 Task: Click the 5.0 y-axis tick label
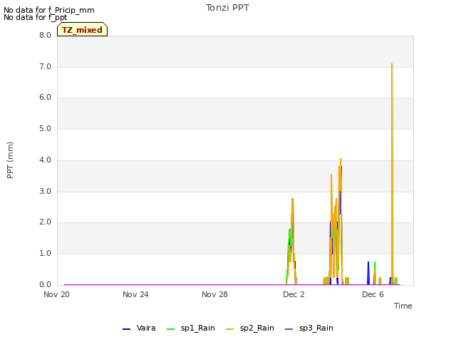coord(45,129)
